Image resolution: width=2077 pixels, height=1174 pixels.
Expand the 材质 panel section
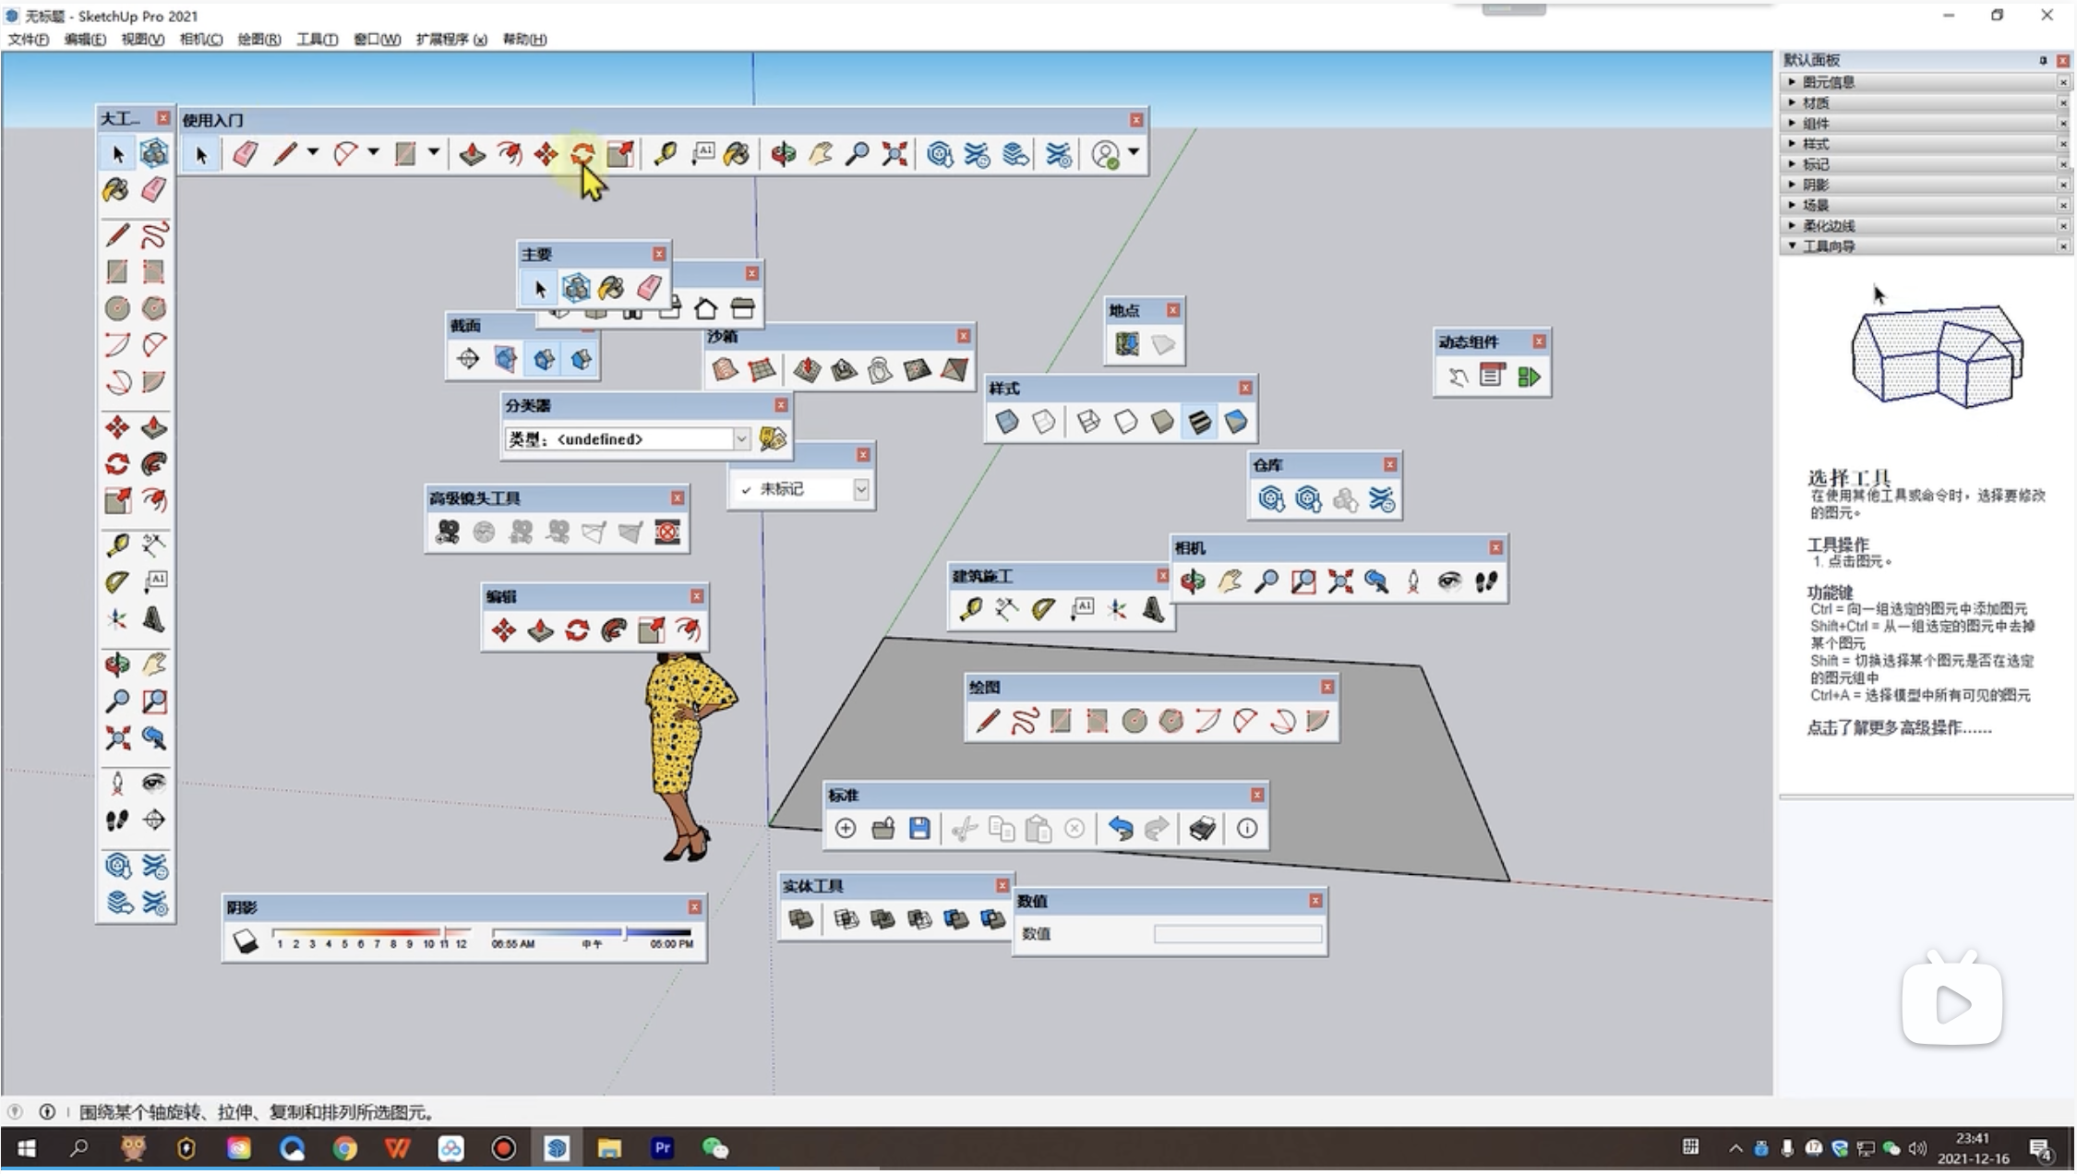point(1816,102)
